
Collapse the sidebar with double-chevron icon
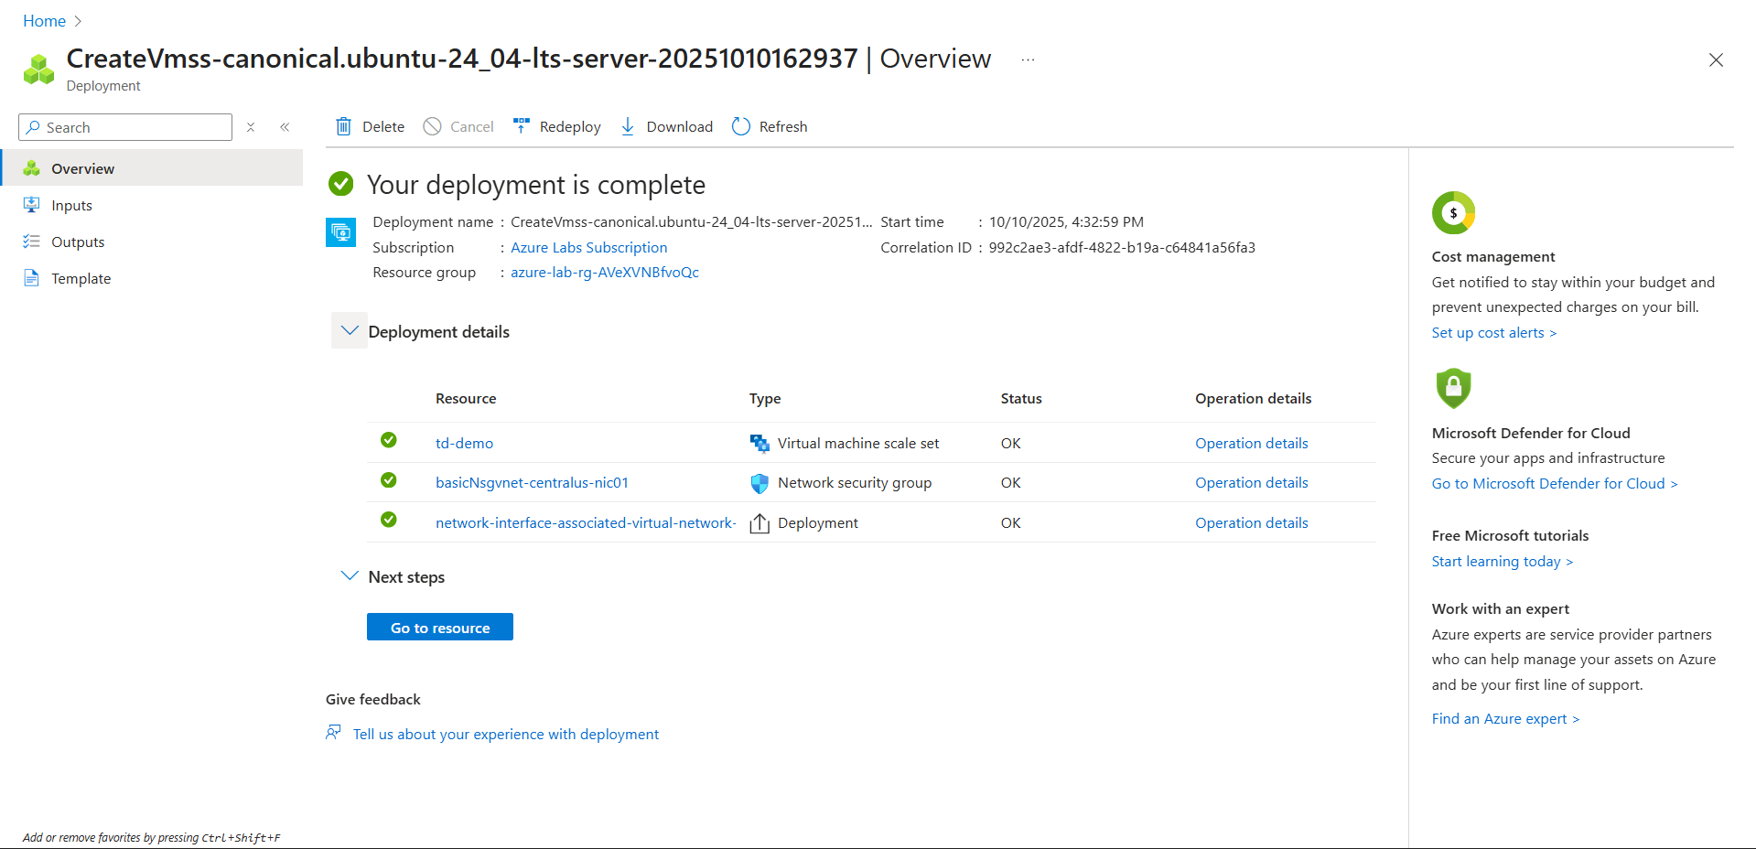pyautogui.click(x=285, y=127)
